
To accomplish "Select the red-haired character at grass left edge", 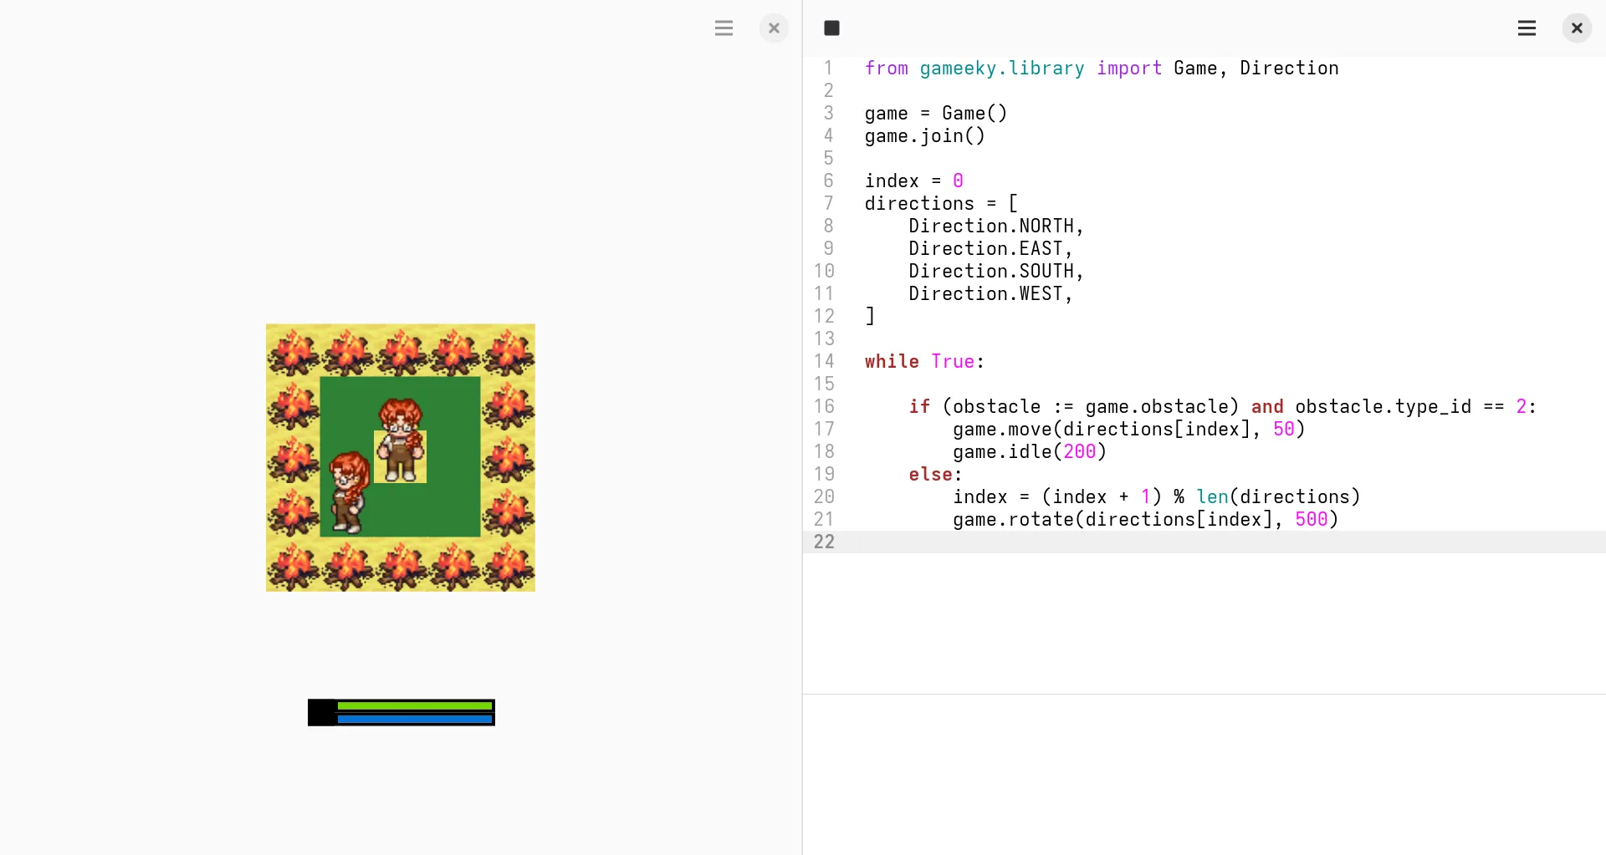I will (348, 492).
